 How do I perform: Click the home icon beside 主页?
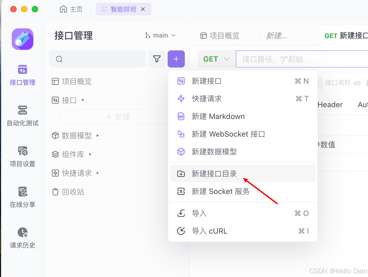tap(63, 9)
